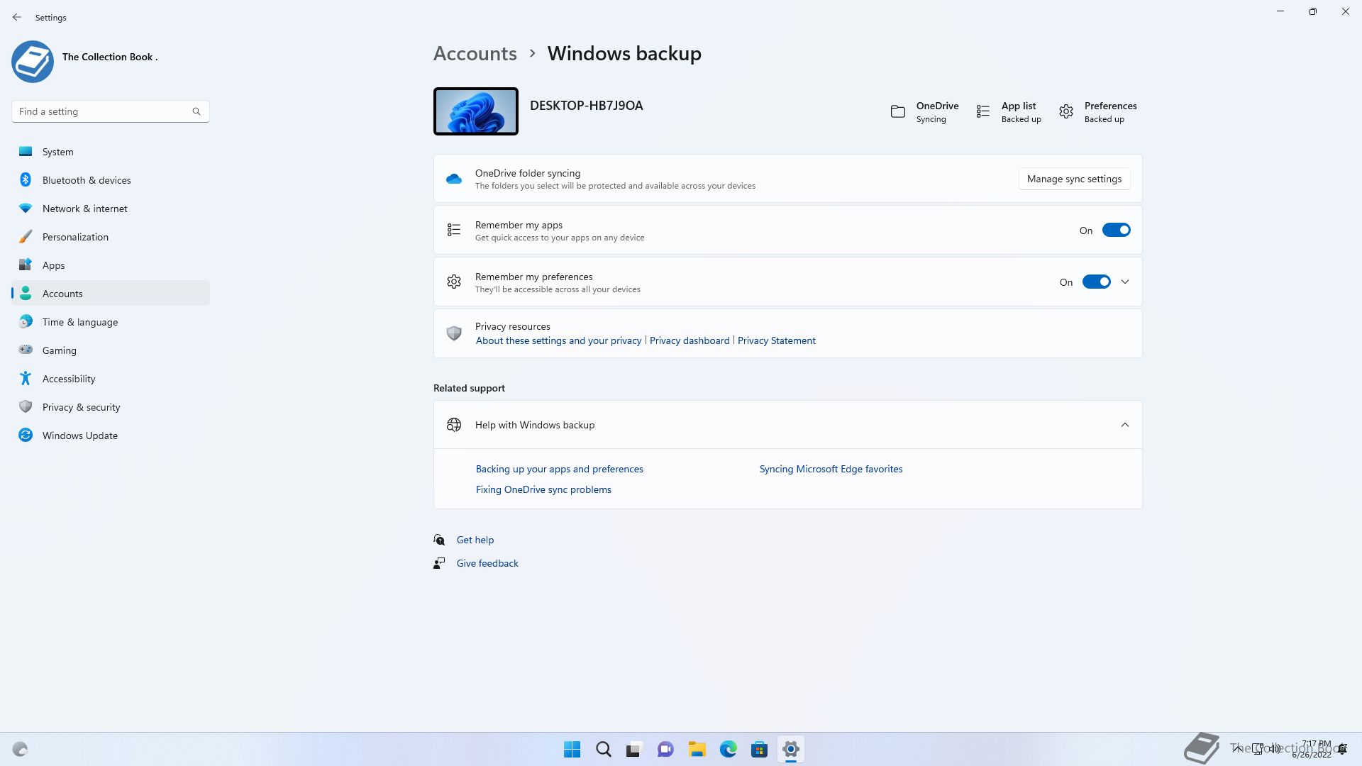The width and height of the screenshot is (1362, 766).
Task: Click the System monitor icon in sidebar
Action: (26, 151)
